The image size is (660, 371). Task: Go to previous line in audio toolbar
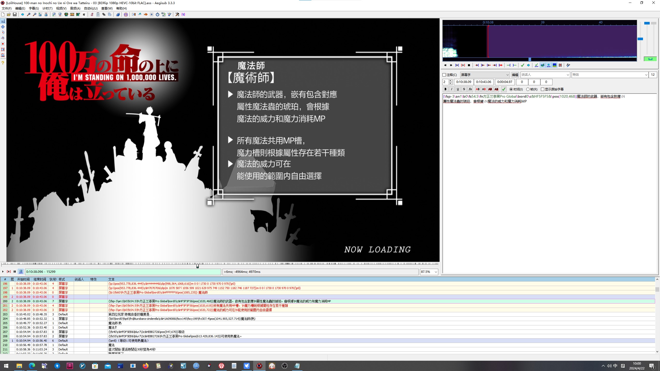tap(445, 65)
